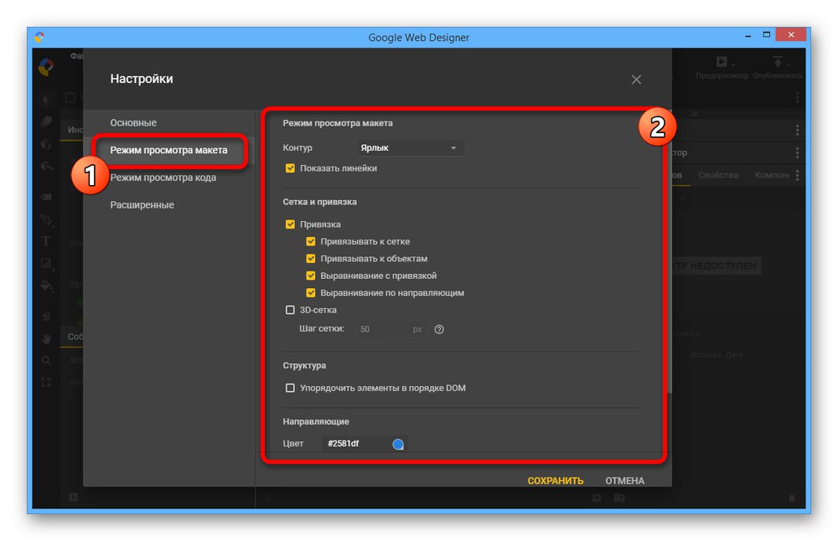Click the СОХРАНИТЬ button
This screenshot has height=541, width=838.
coord(556,481)
